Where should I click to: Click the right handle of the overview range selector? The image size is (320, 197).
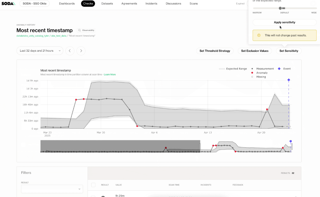[292, 146]
